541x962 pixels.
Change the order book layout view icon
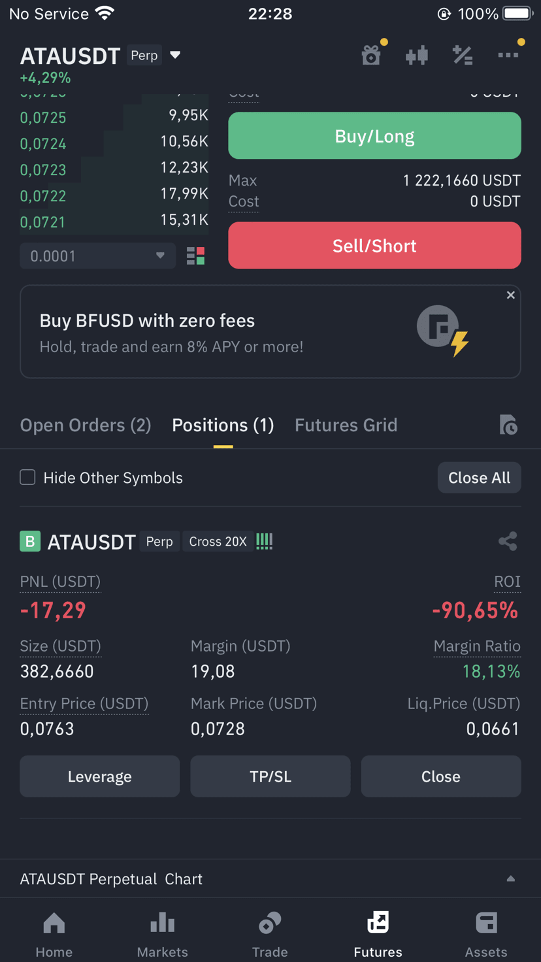(x=195, y=256)
